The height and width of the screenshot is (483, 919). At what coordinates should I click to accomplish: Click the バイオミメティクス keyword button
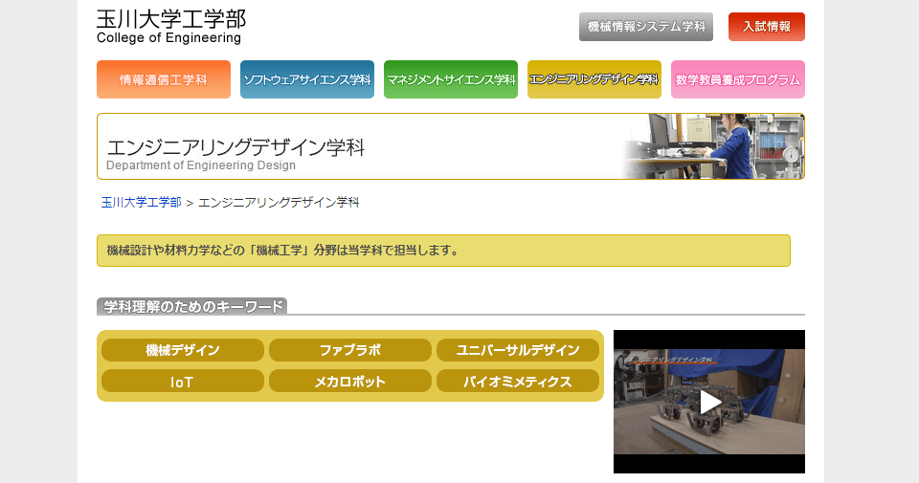tap(518, 382)
